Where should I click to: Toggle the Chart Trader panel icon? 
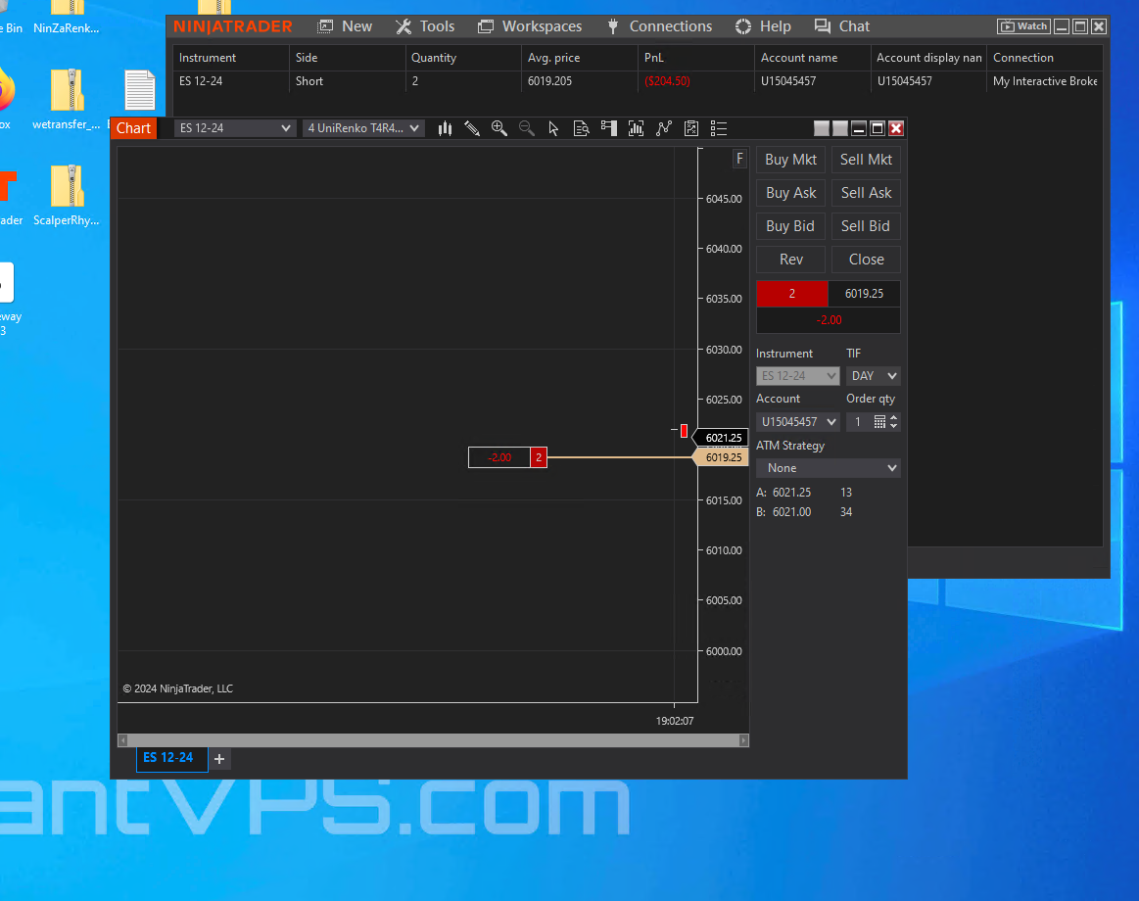(609, 128)
